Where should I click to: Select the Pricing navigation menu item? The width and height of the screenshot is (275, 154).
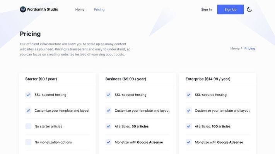(x=99, y=9)
